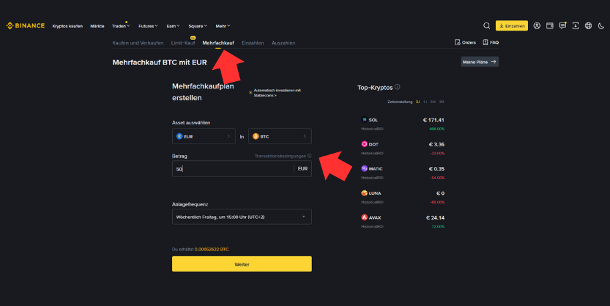The width and height of the screenshot is (610, 306).
Task: Click the 0.00052622 BTC amount text
Action: pos(211,249)
